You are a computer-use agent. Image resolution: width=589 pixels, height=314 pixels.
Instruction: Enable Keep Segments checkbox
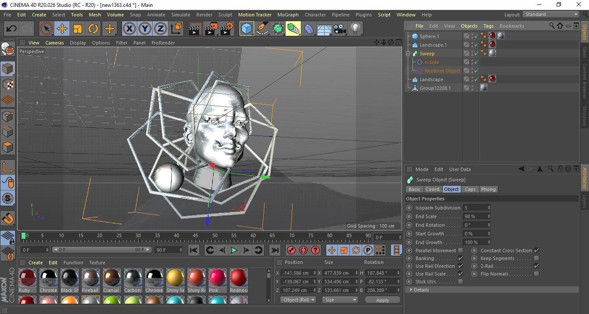(536, 258)
